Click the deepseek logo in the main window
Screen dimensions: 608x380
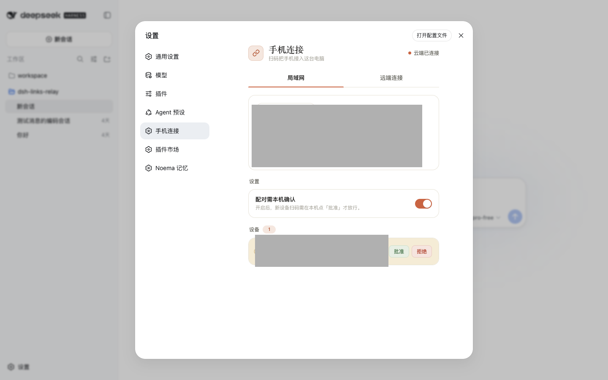click(x=46, y=15)
